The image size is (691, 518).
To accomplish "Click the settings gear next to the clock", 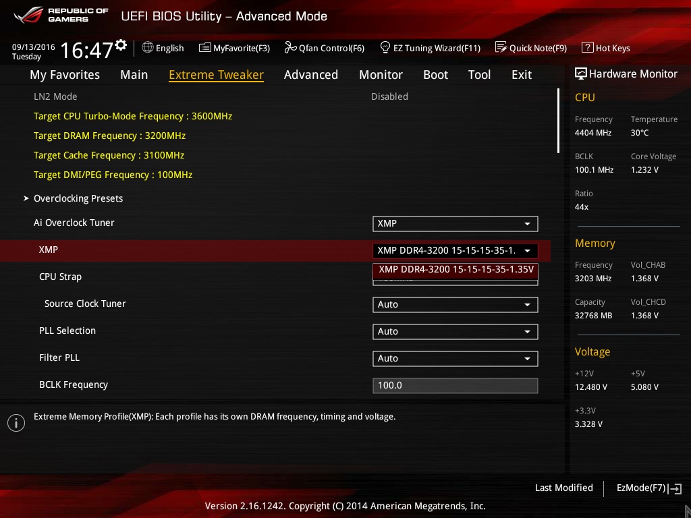I will pyautogui.click(x=121, y=45).
